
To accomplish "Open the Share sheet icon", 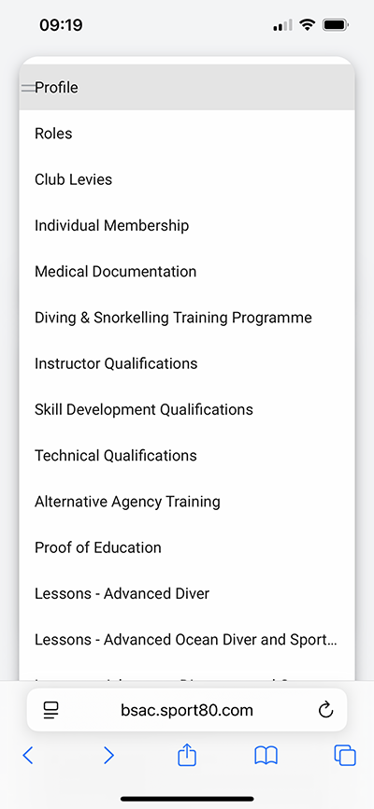I will pyautogui.click(x=187, y=755).
